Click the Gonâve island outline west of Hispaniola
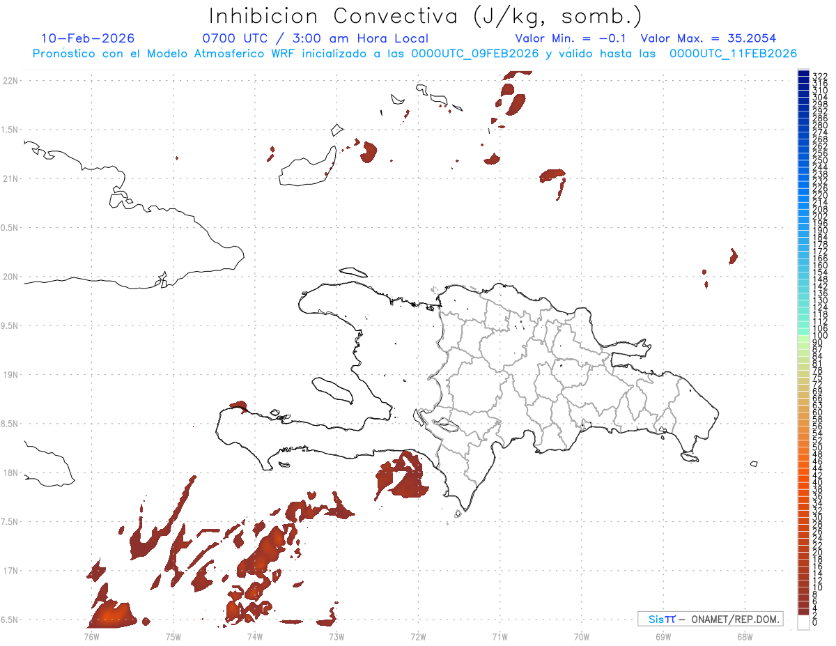This screenshot has height=646, width=836. click(333, 390)
